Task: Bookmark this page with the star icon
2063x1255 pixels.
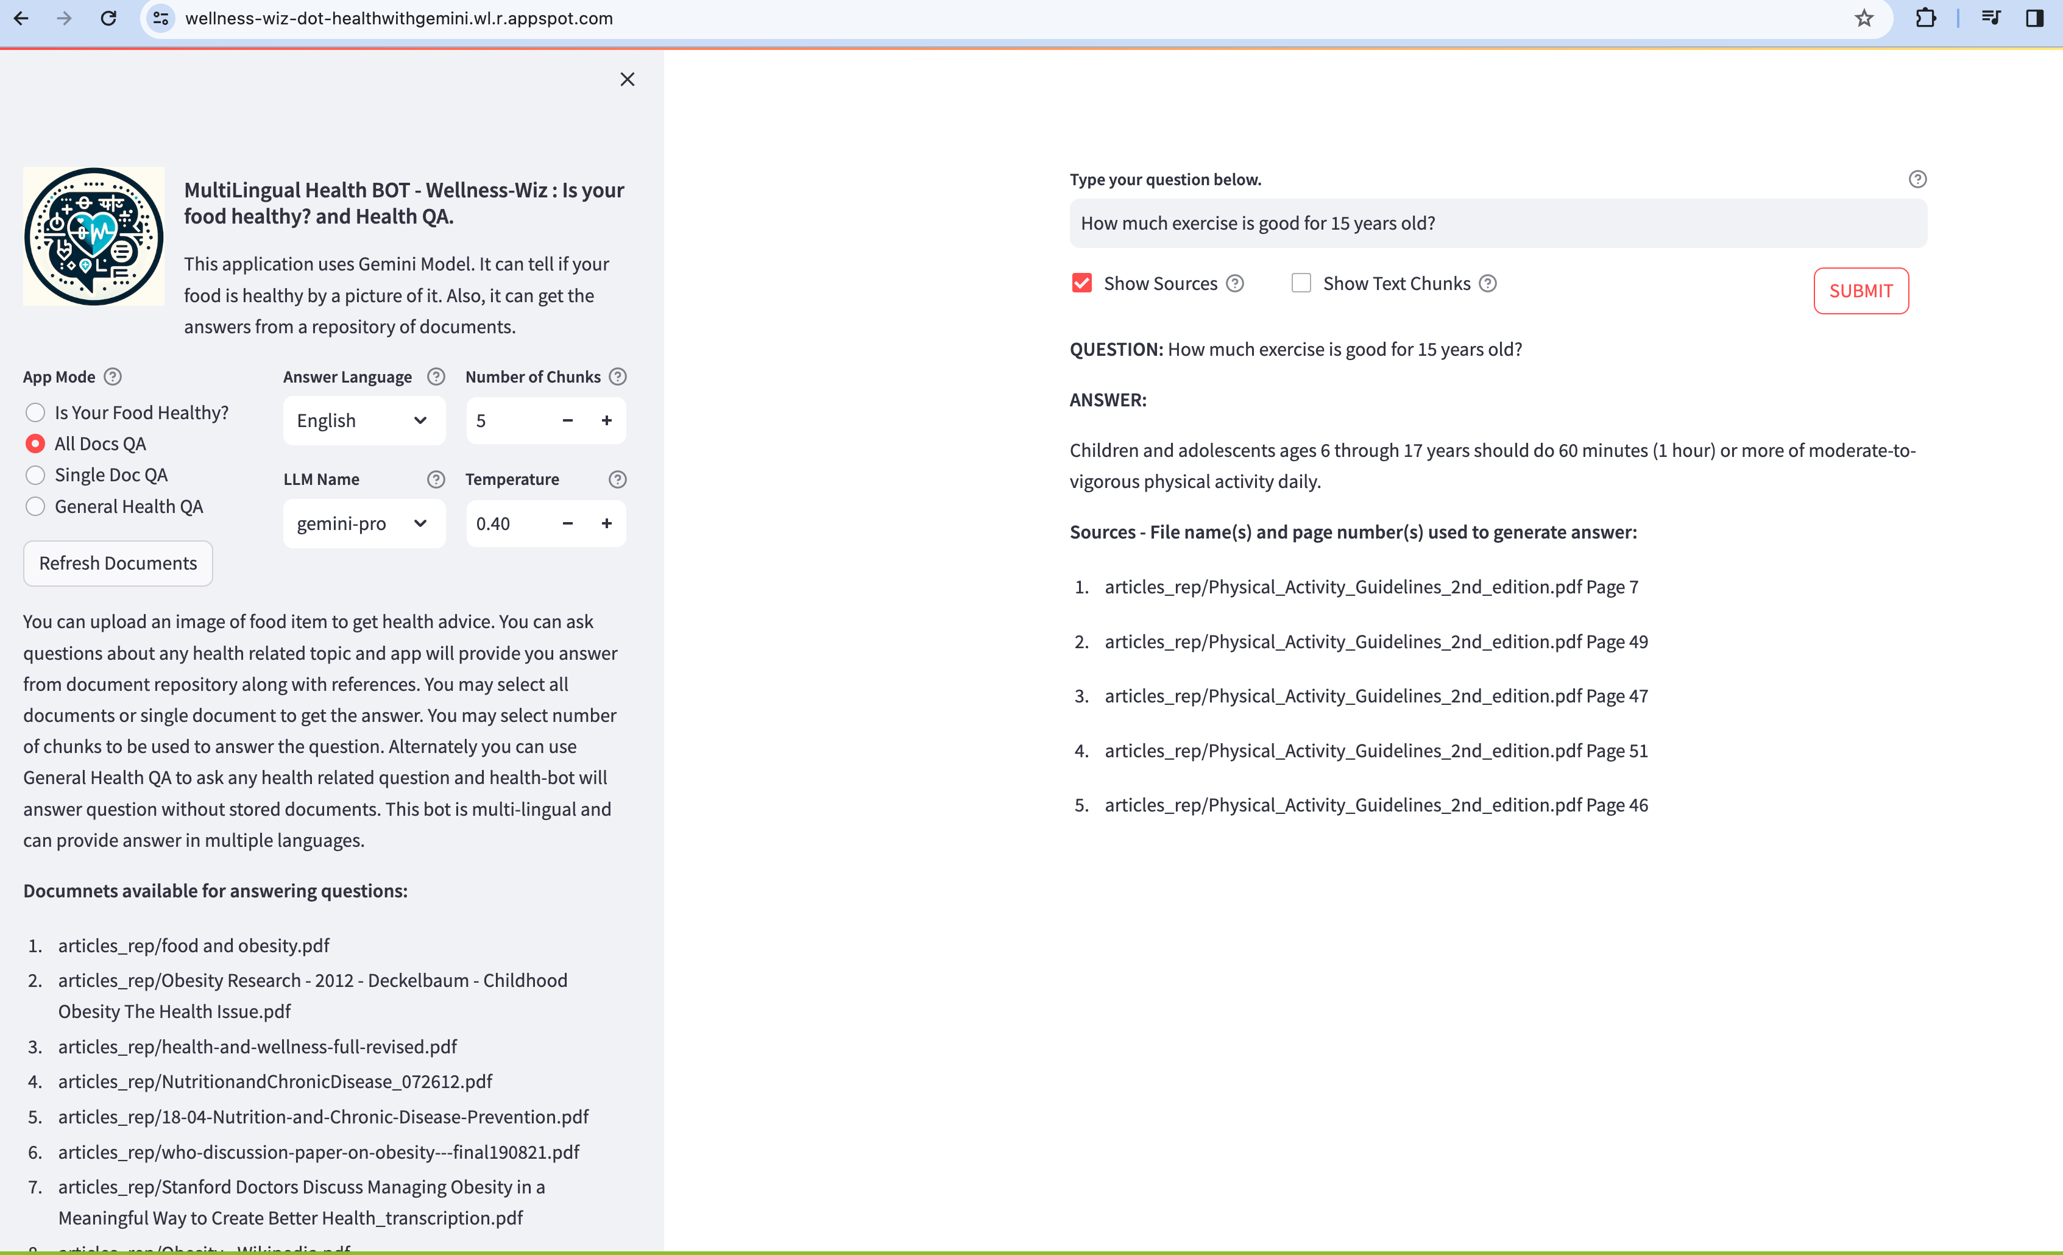Action: click(1863, 18)
